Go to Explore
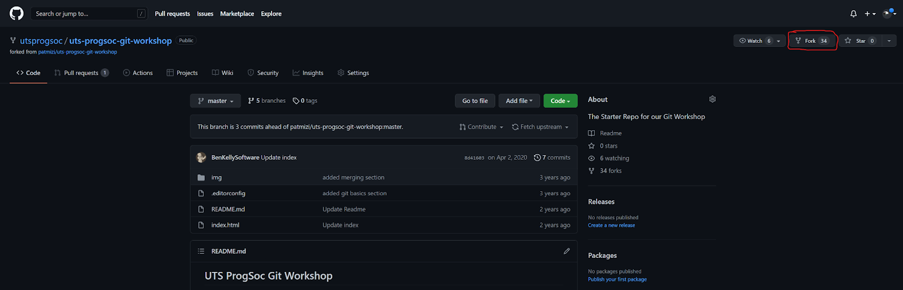 [x=271, y=14]
